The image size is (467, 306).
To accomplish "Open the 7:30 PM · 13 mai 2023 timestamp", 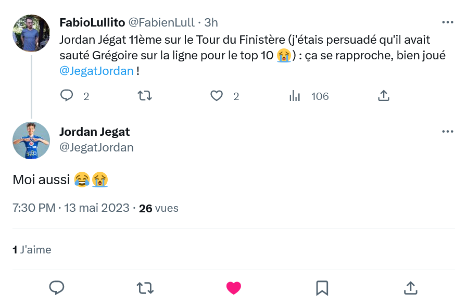I will pyautogui.click(x=71, y=208).
